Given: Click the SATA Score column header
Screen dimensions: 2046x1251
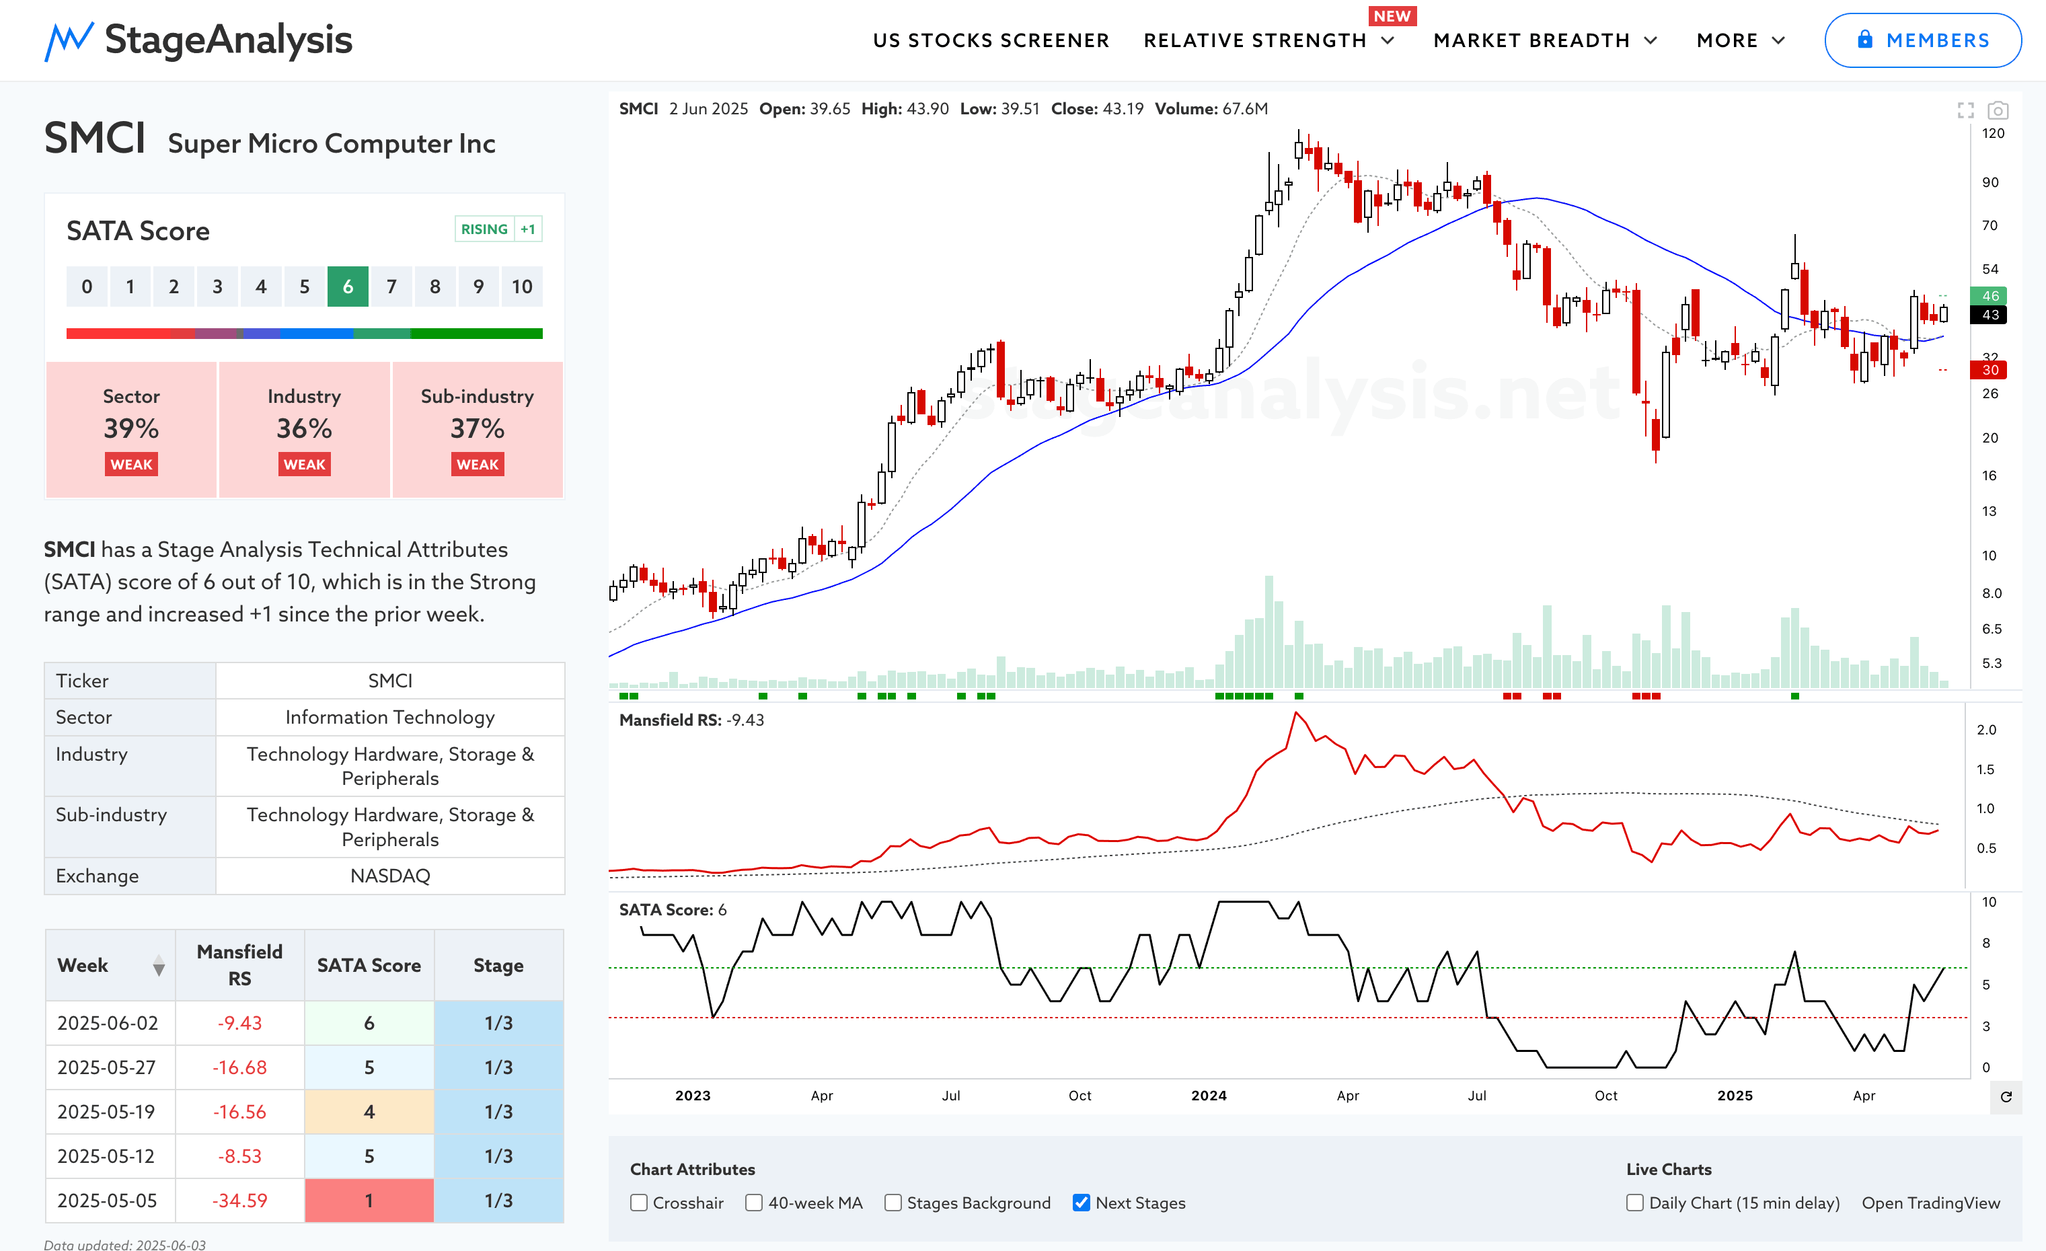Looking at the screenshot, I should (369, 965).
